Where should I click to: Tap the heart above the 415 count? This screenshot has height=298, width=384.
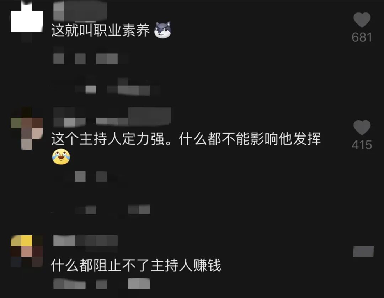362,127
